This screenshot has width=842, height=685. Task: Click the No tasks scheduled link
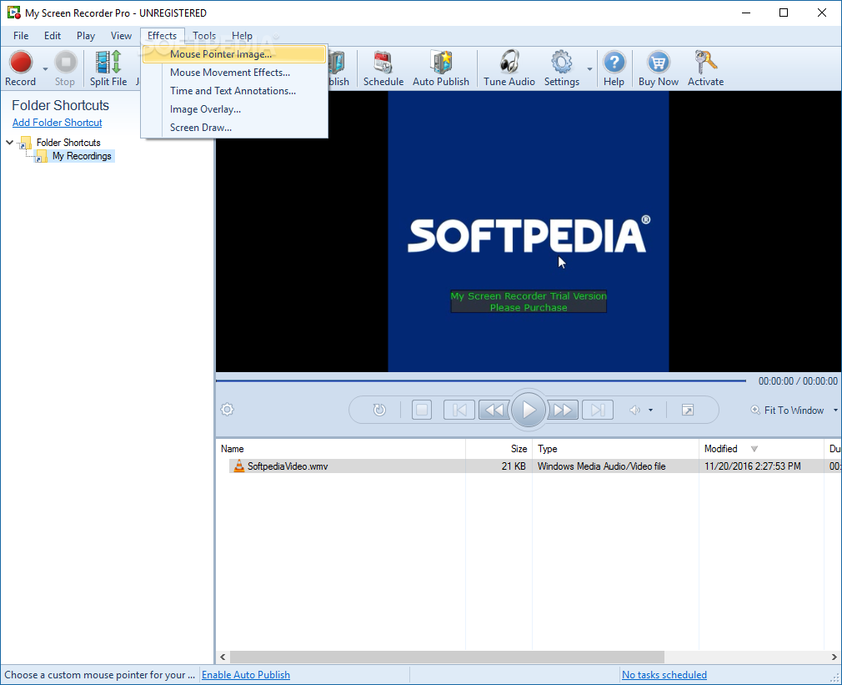click(x=664, y=675)
